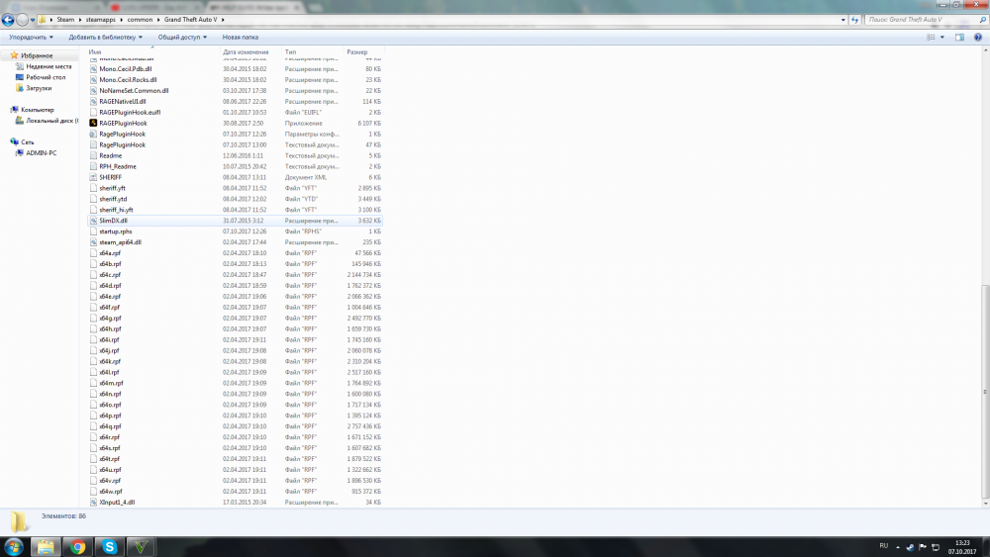990x557 pixels.
Task: Select the RAGEPluginHook application icon
Action: pyautogui.click(x=93, y=123)
